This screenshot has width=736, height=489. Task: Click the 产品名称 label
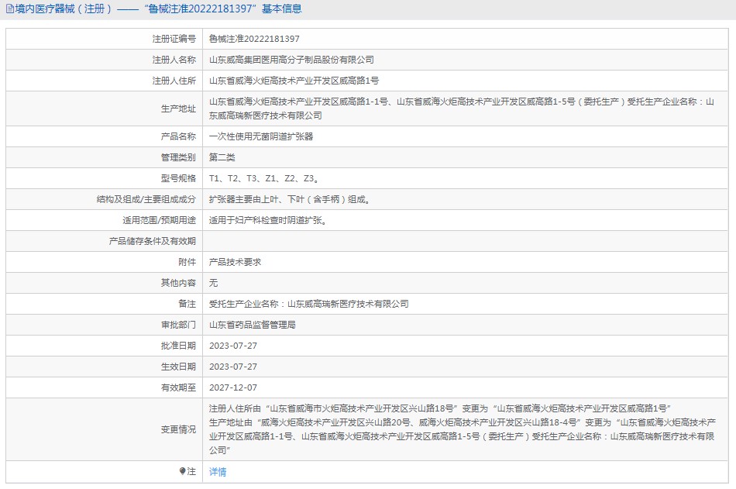tap(178, 136)
